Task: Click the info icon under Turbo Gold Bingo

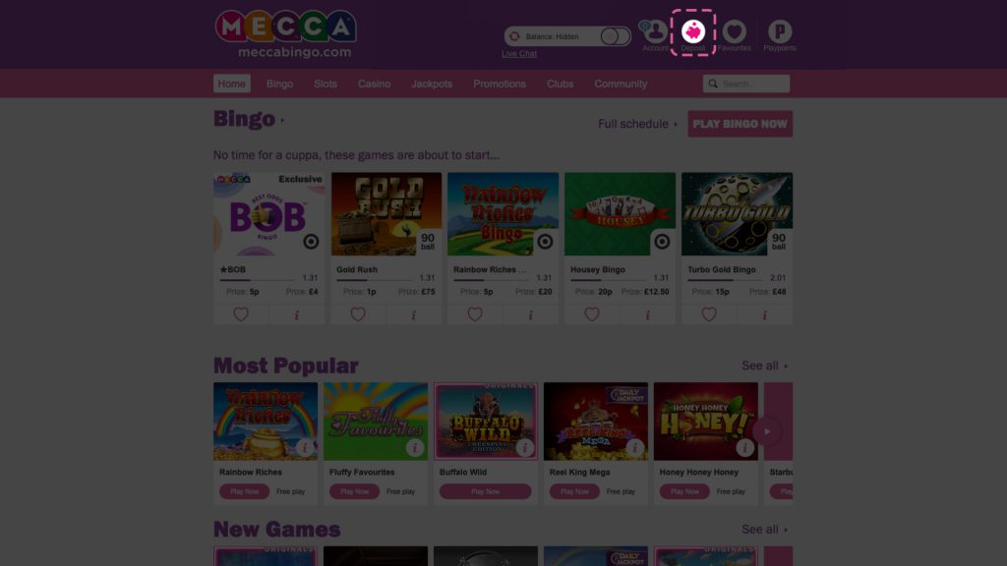Action: tap(764, 314)
